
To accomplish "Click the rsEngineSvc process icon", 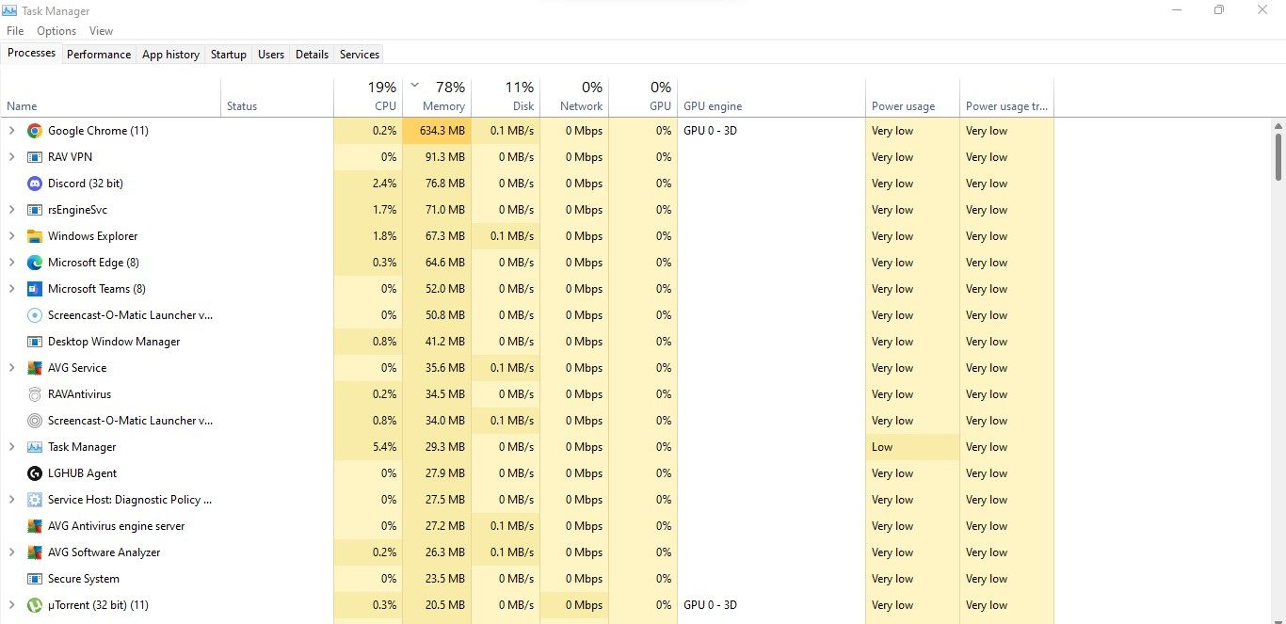I will (x=35, y=210).
